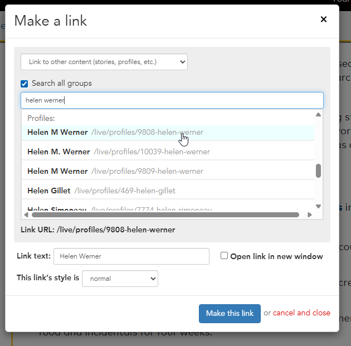Click the Search all groups label

click(x=62, y=84)
